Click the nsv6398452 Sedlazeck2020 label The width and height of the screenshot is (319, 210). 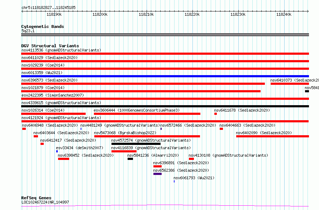tap(86, 155)
